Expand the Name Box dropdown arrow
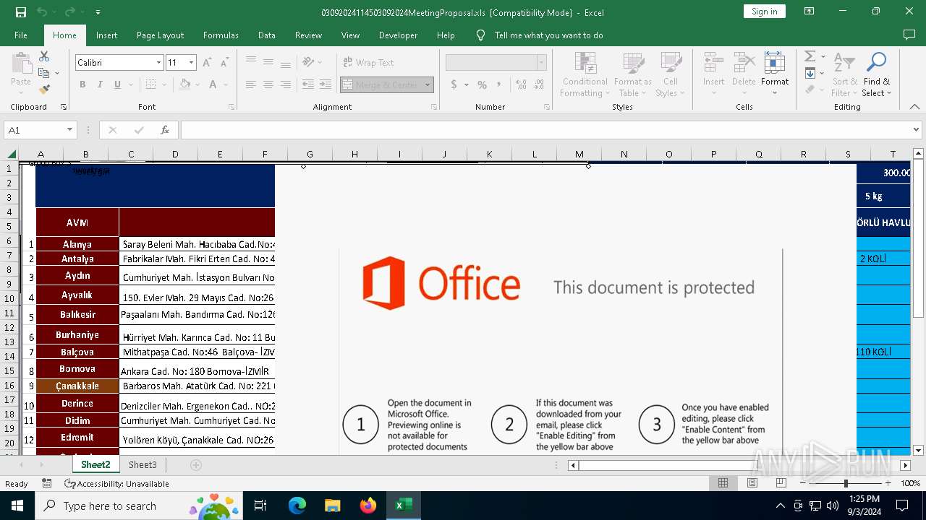The image size is (926, 520). tap(70, 130)
